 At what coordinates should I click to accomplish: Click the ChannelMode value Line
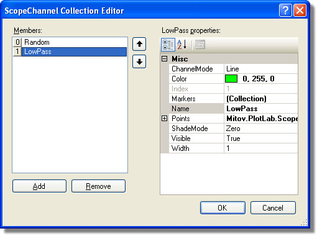click(x=261, y=69)
